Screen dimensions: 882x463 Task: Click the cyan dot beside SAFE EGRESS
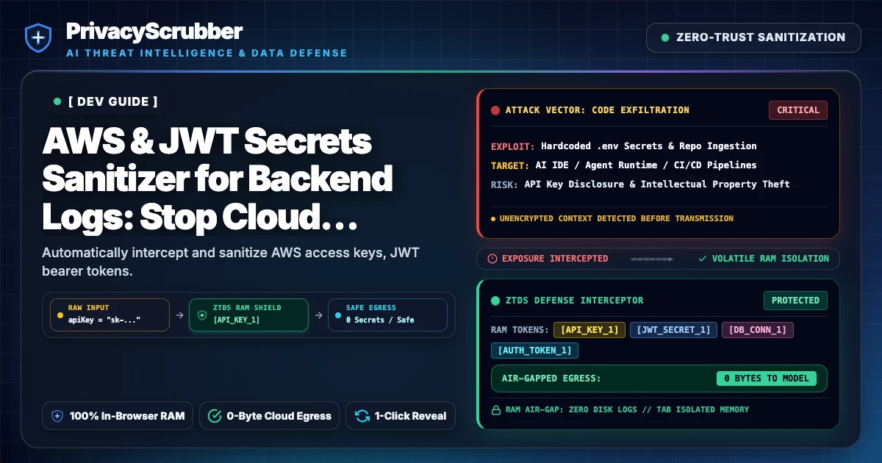pyautogui.click(x=337, y=315)
